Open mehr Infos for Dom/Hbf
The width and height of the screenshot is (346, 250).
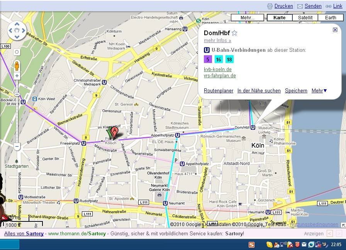point(217,41)
